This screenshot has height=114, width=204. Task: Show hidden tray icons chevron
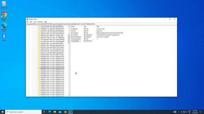(179, 112)
